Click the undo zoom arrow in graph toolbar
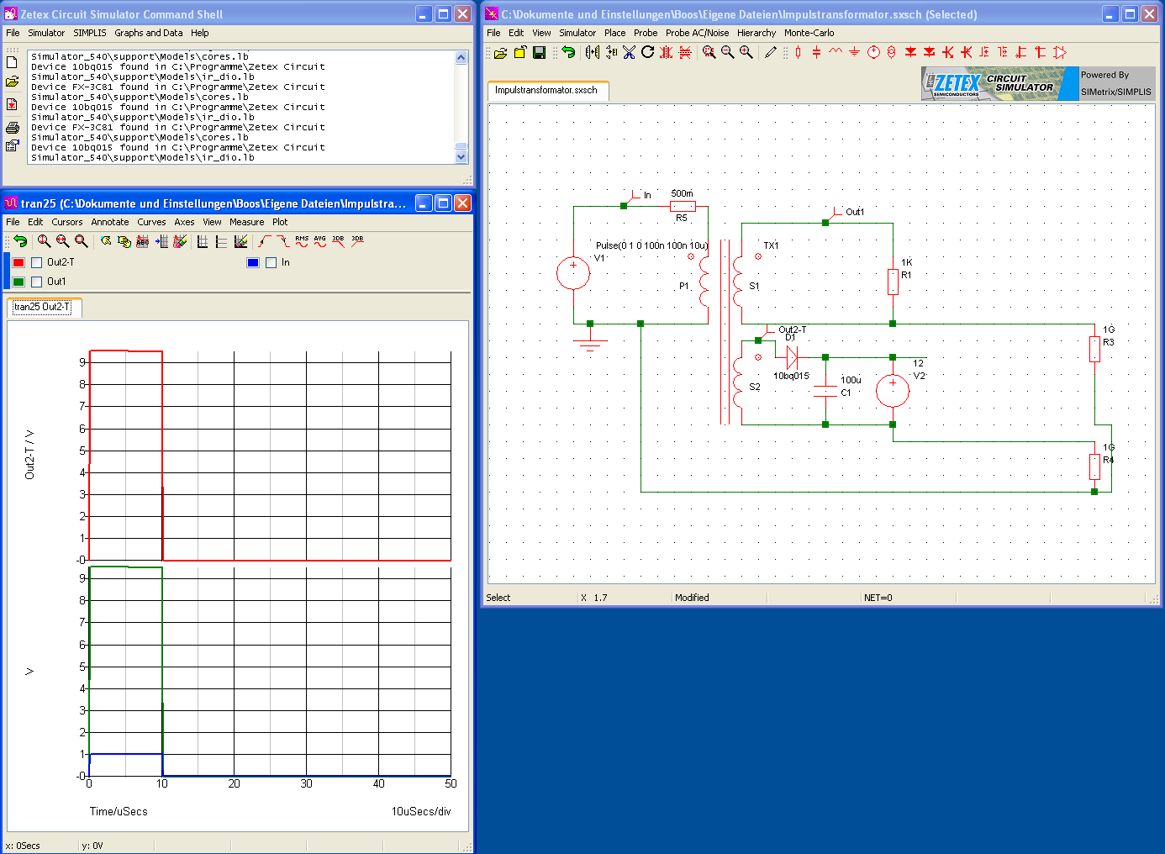Viewport: 1165px width, 854px height. (x=20, y=241)
